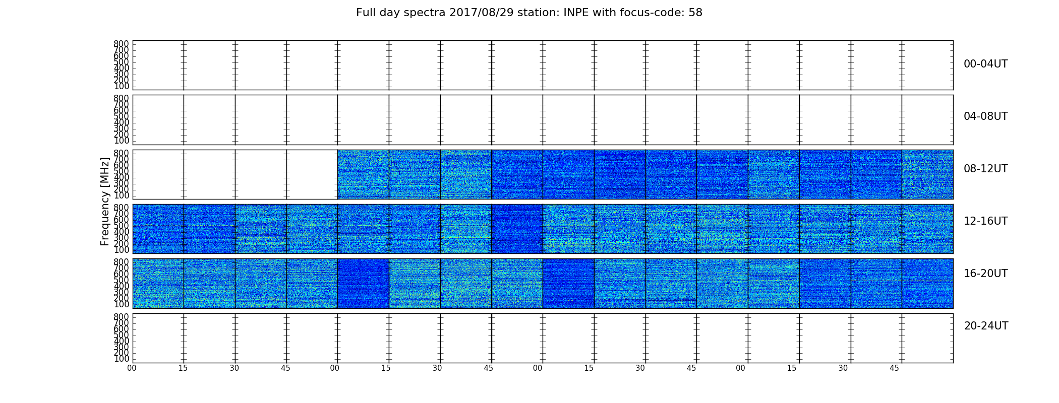1059x403 pixels.
Task: Select the '00-04UT' row label
Action: 986,64
